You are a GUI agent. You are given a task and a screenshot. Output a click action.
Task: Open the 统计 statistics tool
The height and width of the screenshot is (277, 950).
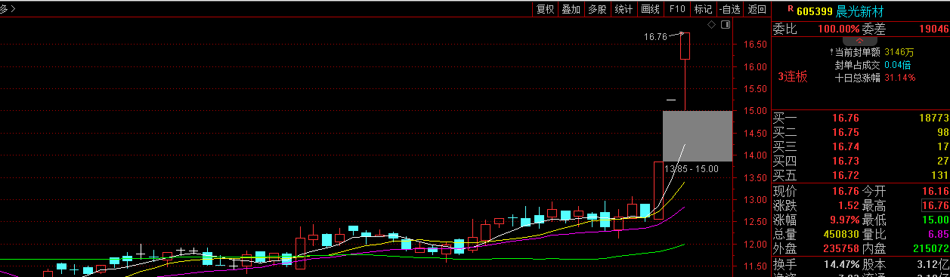coord(624,9)
